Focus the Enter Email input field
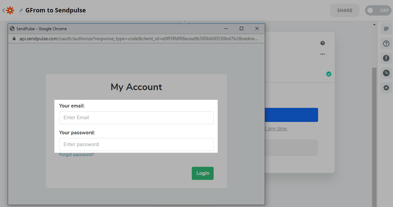This screenshot has height=207, width=393. tap(136, 118)
